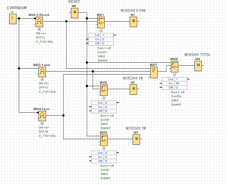The height and width of the screenshot is (185, 228).
Task: Click the M1 flag block
Action: click(x=133, y=22)
